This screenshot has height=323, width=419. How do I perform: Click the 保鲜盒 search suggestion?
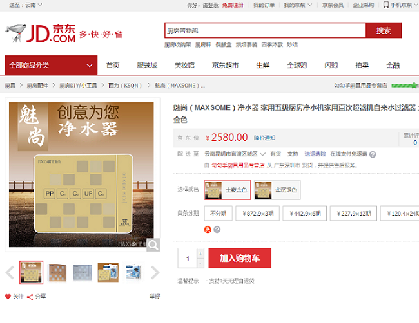click(x=224, y=45)
